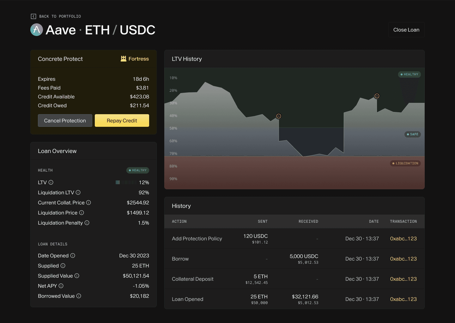The image size is (455, 323).
Task: Click the Liquidation Price $1499.12 value
Action: coord(138,213)
